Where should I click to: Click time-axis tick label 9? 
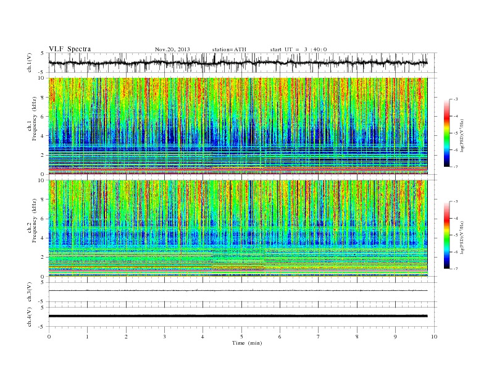pos(395,337)
